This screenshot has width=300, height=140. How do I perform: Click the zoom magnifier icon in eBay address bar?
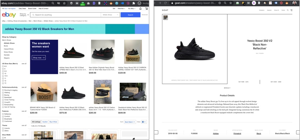point(53,3)
